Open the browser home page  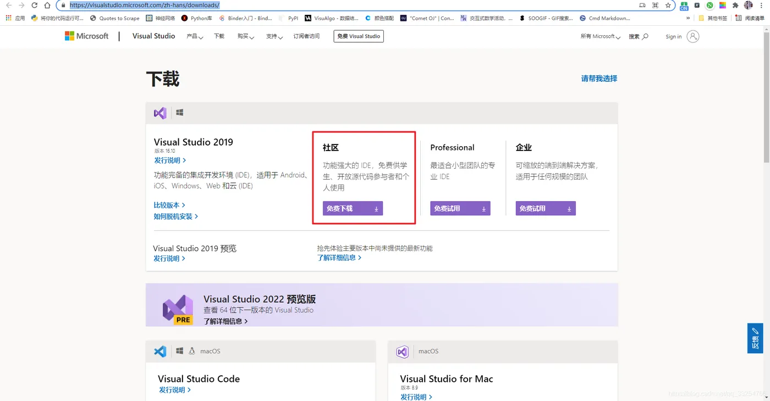click(x=47, y=5)
